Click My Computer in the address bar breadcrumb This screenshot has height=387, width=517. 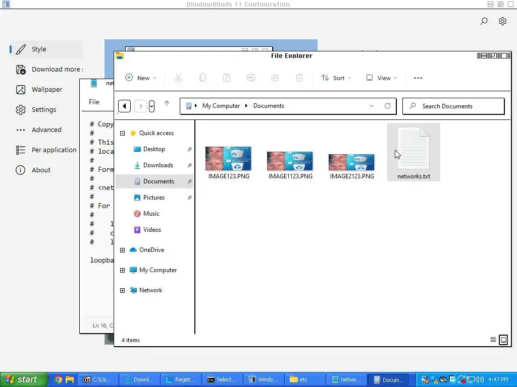[221, 106]
